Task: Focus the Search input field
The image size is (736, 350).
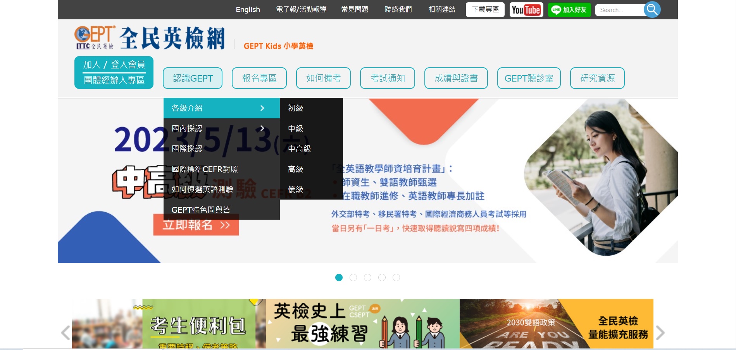Action: [620, 10]
